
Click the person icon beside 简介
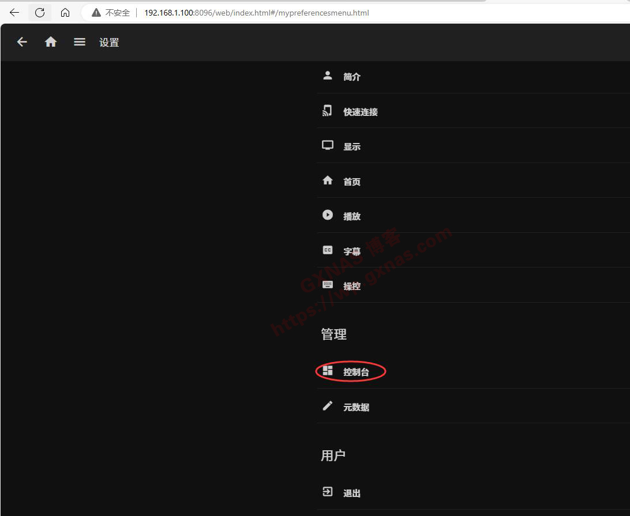point(328,76)
